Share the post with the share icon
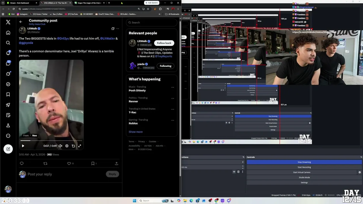This screenshot has height=204, width=363. [x=117, y=163]
